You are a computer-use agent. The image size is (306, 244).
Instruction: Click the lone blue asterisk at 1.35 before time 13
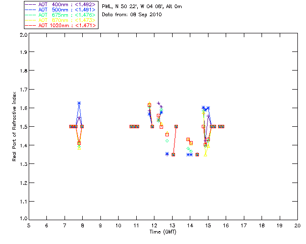[167, 154]
